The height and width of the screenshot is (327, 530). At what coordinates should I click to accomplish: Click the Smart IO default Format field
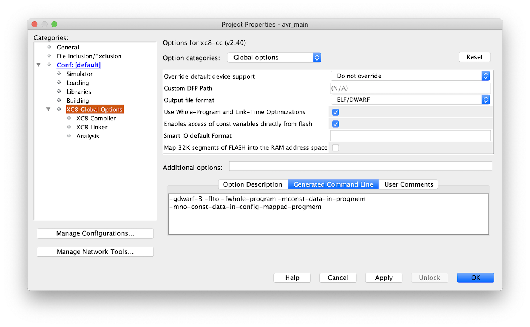pyautogui.click(x=410, y=136)
